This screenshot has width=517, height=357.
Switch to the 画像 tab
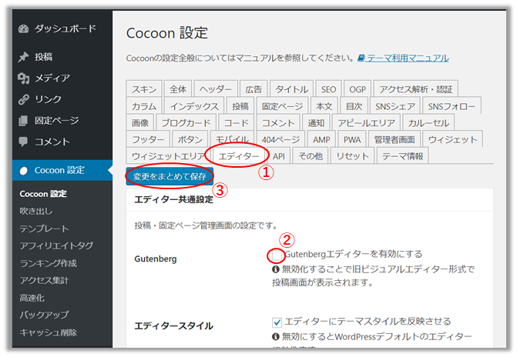pos(139,122)
